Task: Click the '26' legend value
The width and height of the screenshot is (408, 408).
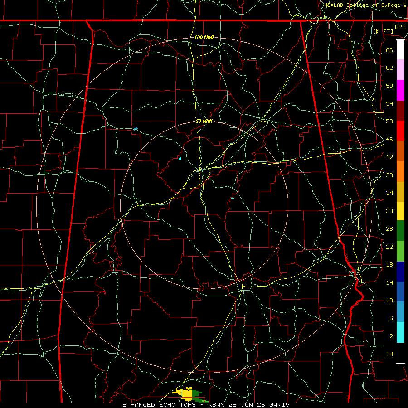Action: click(389, 229)
